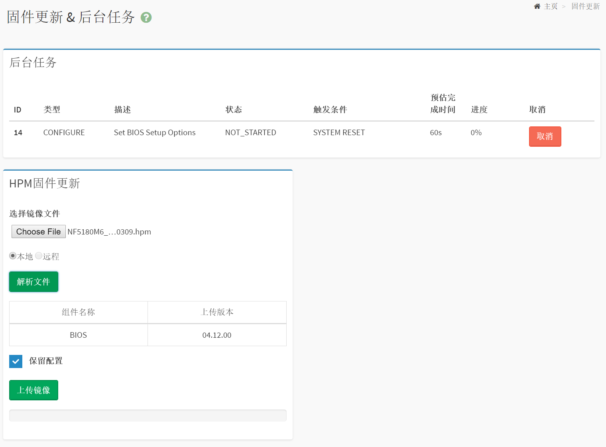Click the home icon in breadcrumb
Viewport: 606px width, 447px height.
(x=537, y=6)
